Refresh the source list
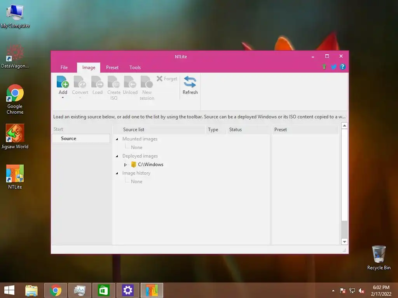 190,85
